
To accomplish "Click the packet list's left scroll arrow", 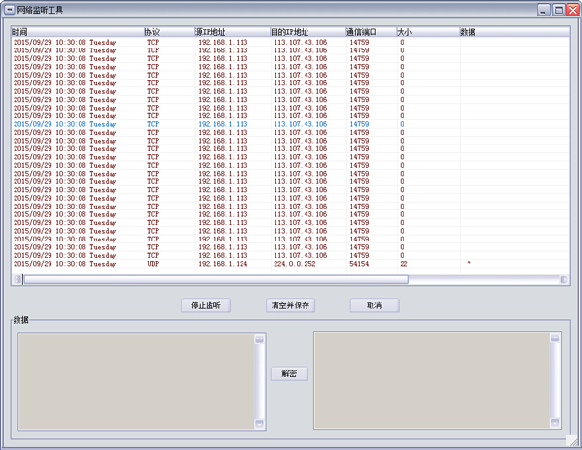I will (x=16, y=280).
